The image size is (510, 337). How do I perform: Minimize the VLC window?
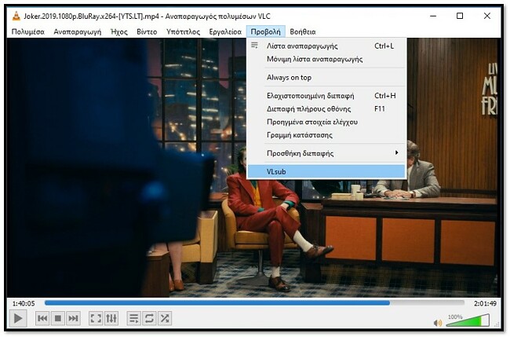tap(433, 16)
